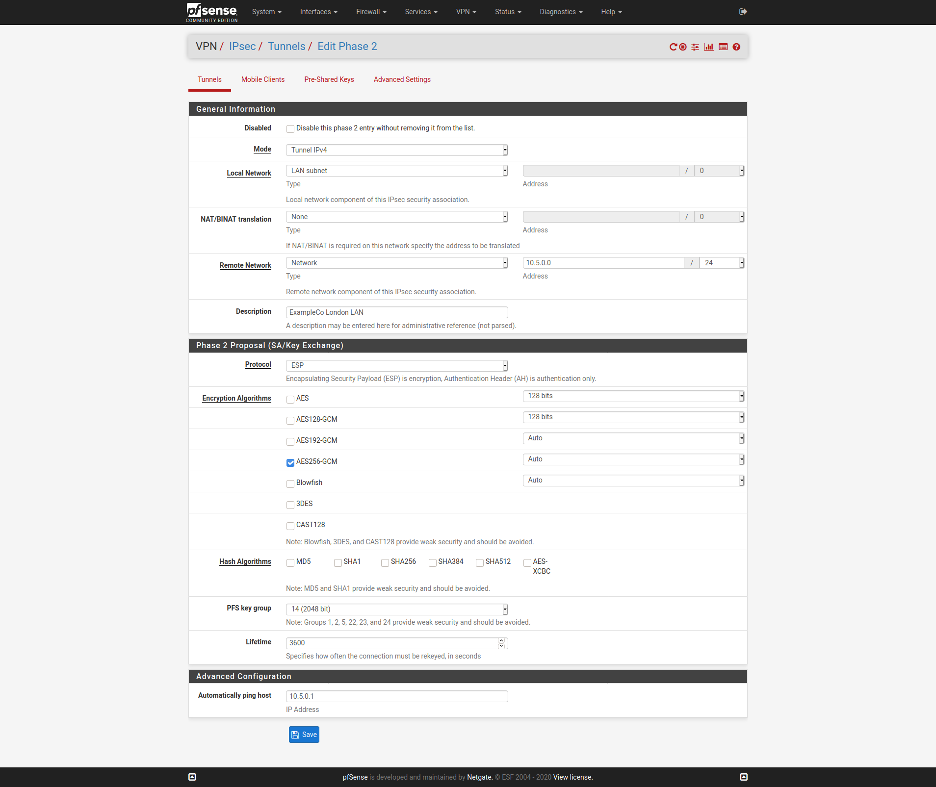
Task: Open the status bar-chart icon
Action: point(709,47)
